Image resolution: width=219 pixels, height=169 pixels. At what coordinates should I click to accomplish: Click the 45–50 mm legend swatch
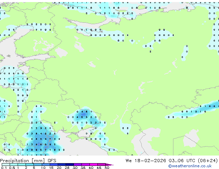[x=102, y=165]
